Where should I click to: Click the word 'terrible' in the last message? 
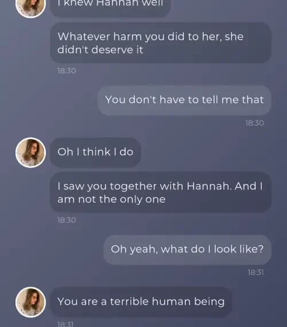[129, 302]
